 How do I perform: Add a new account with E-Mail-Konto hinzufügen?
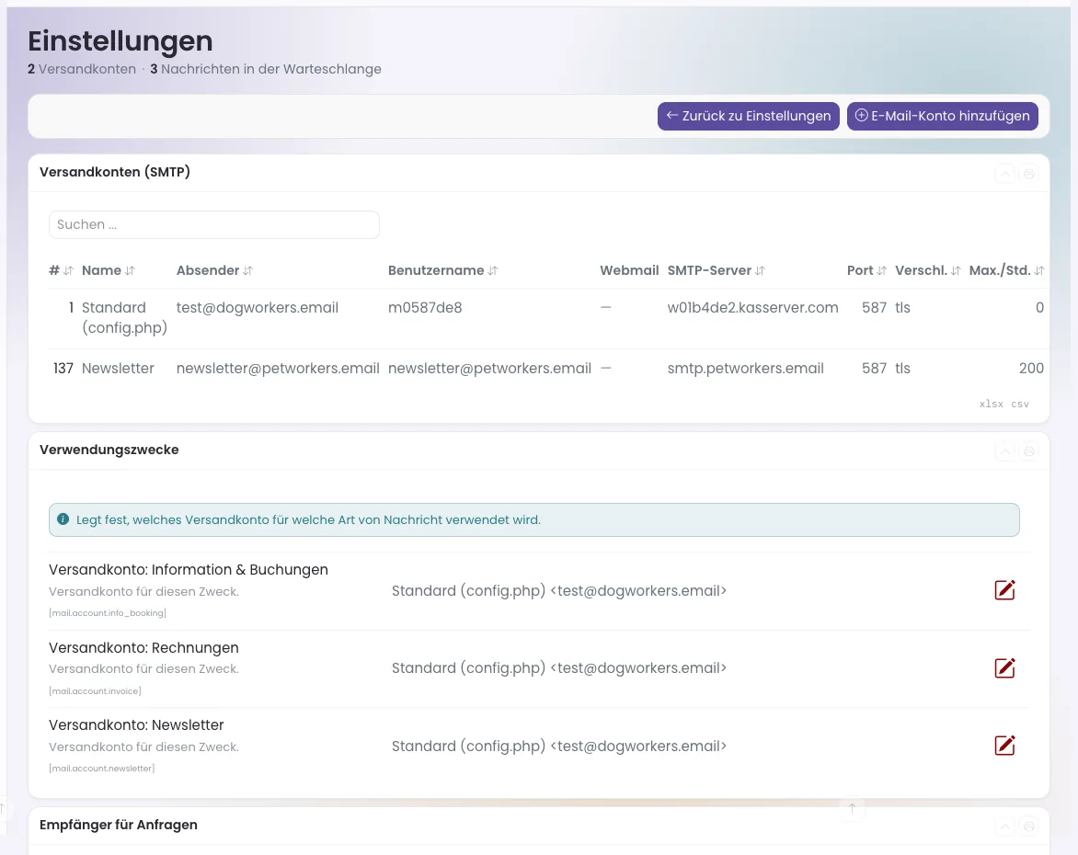click(942, 116)
